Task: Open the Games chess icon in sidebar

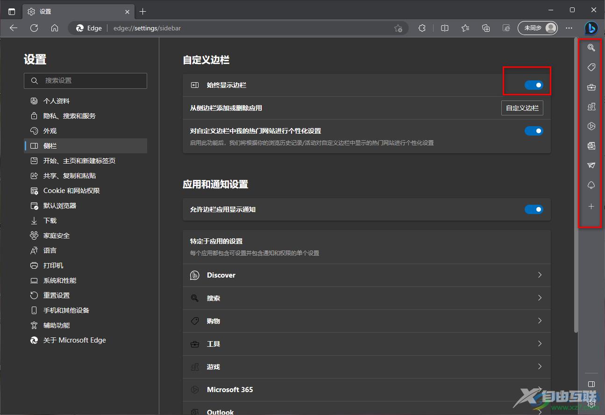Action: pos(591,107)
